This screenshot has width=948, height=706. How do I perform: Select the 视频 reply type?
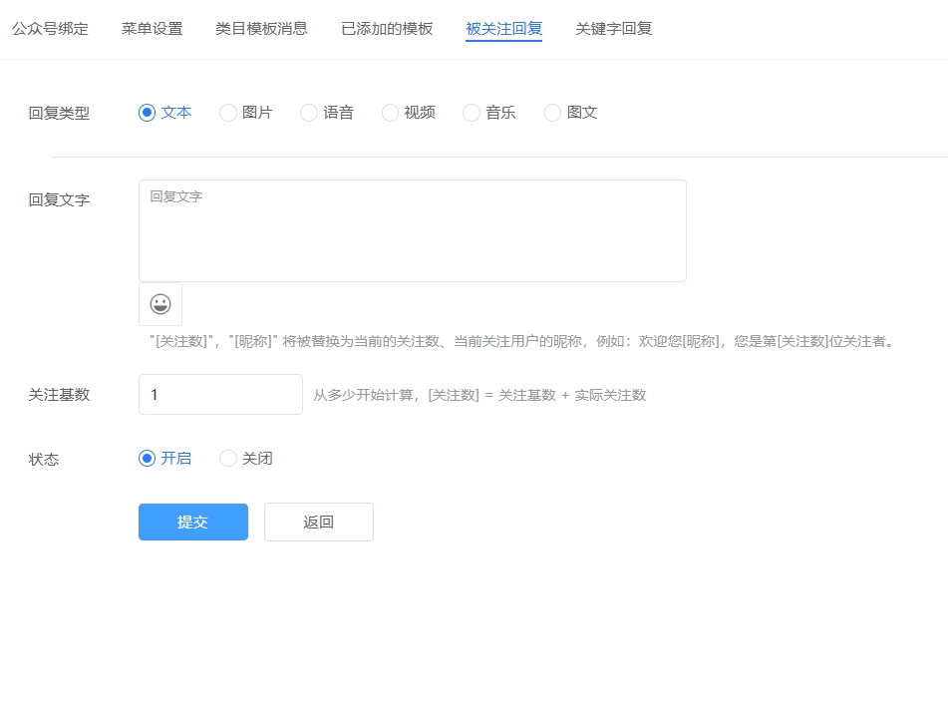pyautogui.click(x=390, y=113)
